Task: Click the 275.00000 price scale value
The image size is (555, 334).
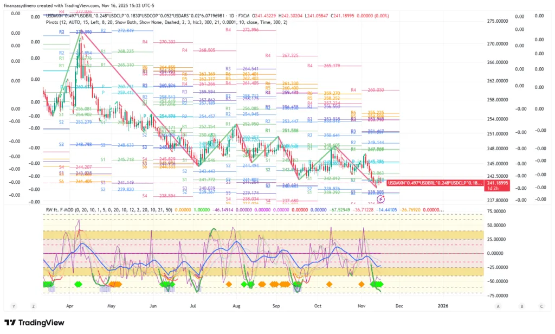Action: pos(498,21)
